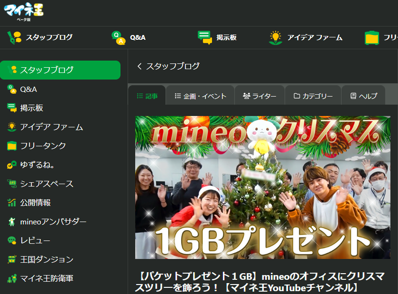Viewport: 398px width, 294px height.
Task: Open mineoアンバサダー text link in sidebar
Action: click(x=53, y=222)
